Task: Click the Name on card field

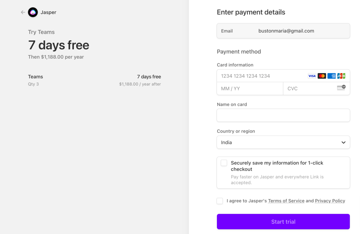Action: (283, 115)
